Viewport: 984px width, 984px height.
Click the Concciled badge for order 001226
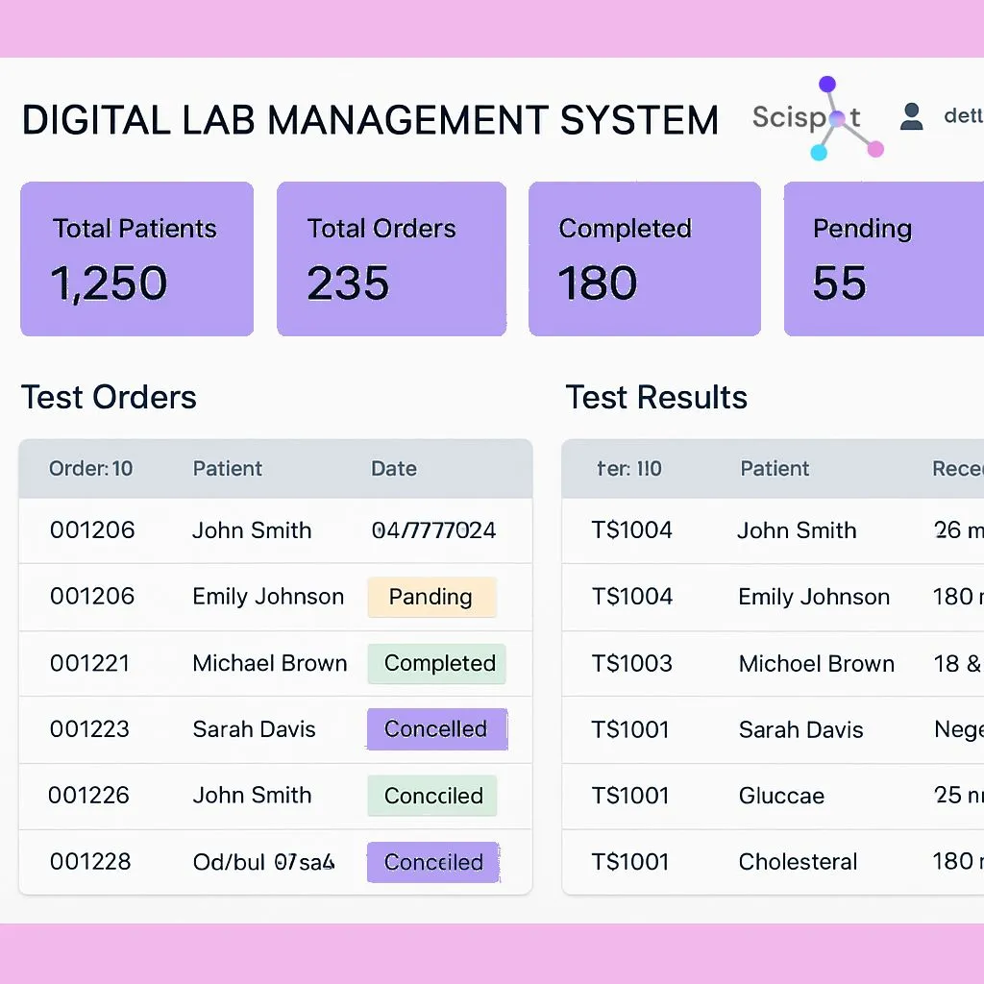click(431, 796)
